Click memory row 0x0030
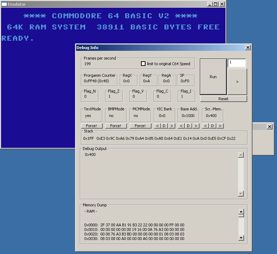Viewport: 277px width, 254px height. point(134,239)
